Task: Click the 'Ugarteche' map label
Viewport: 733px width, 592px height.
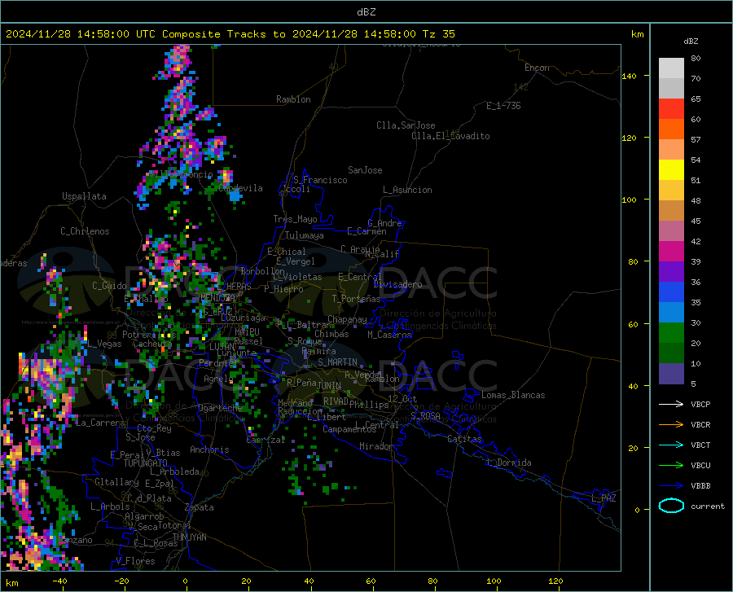Action: (x=220, y=407)
